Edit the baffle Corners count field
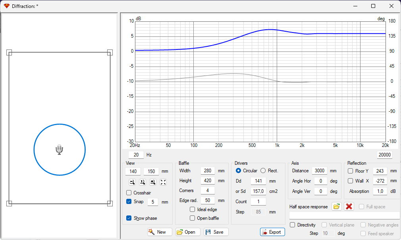Screen dimensions: 401x240 [208, 190]
